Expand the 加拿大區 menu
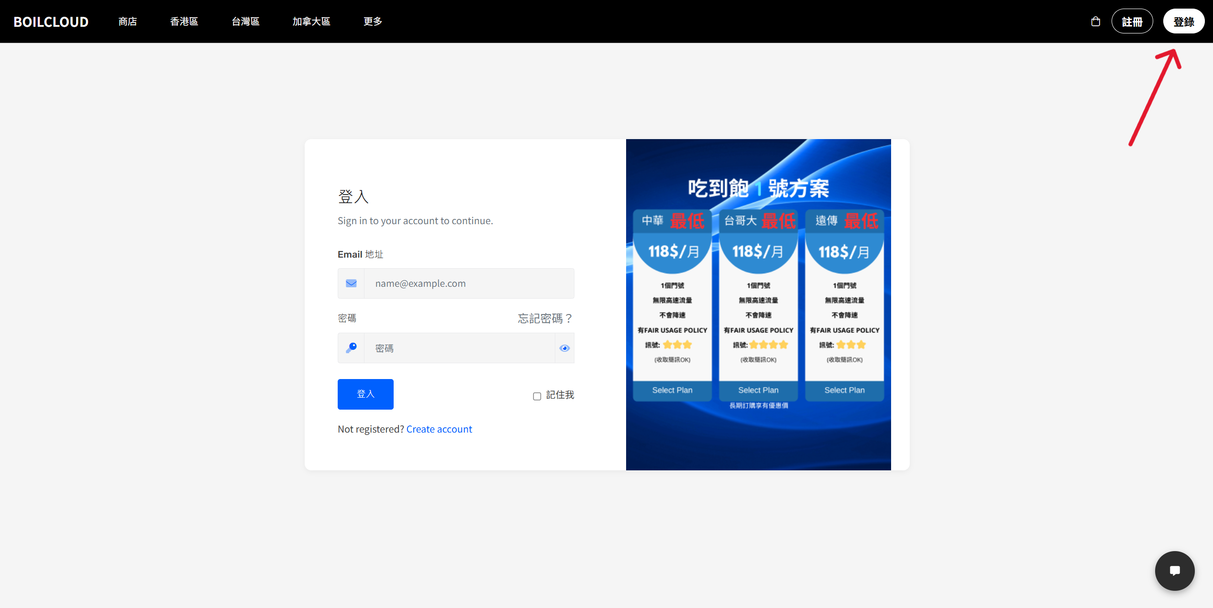Image resolution: width=1213 pixels, height=608 pixels. 311,22
